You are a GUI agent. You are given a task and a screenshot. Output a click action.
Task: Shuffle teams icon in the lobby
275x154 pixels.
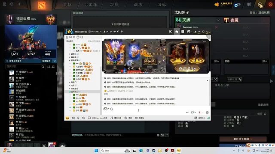pos(216,79)
